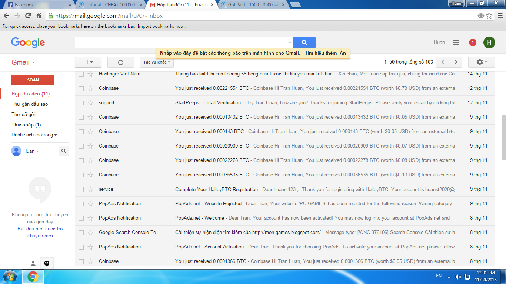Expand Danh sách mở rộng label list
The image size is (506, 284).
click(34, 135)
